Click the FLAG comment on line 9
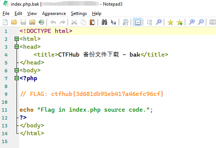Viewport: 216px width, 148px height. [x=92, y=94]
